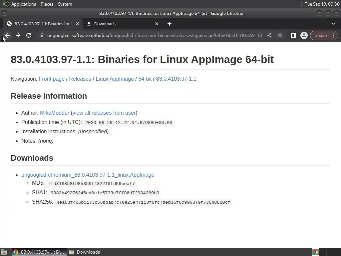The image size is (341, 256).
Task: Click the address bar URL field
Action: pos(155,35)
